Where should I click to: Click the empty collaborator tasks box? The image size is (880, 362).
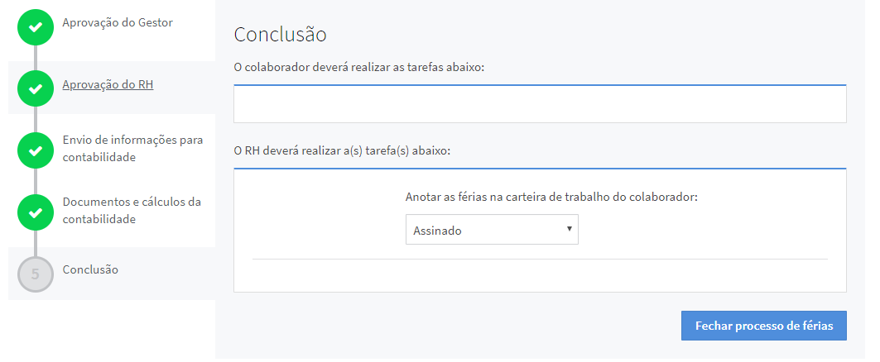(540, 103)
